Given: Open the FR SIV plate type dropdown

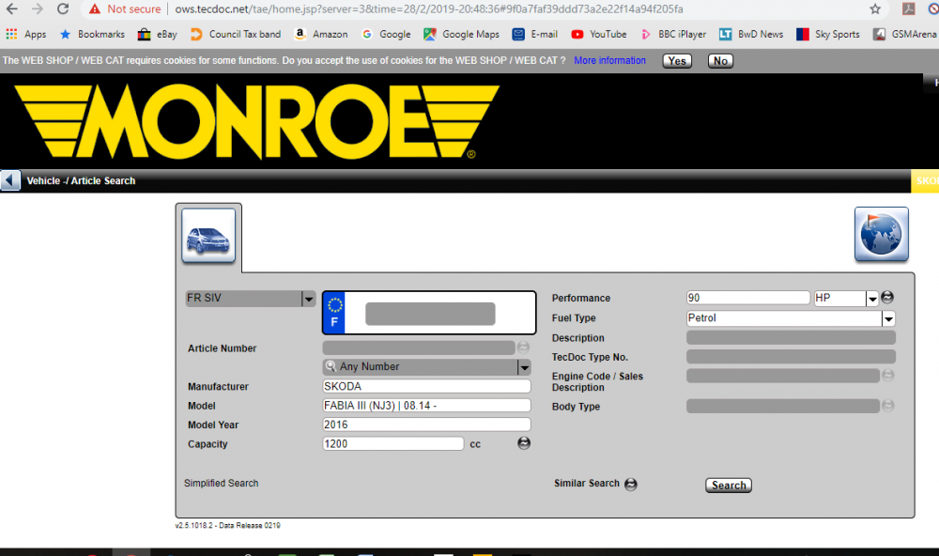Looking at the screenshot, I should pyautogui.click(x=251, y=298).
